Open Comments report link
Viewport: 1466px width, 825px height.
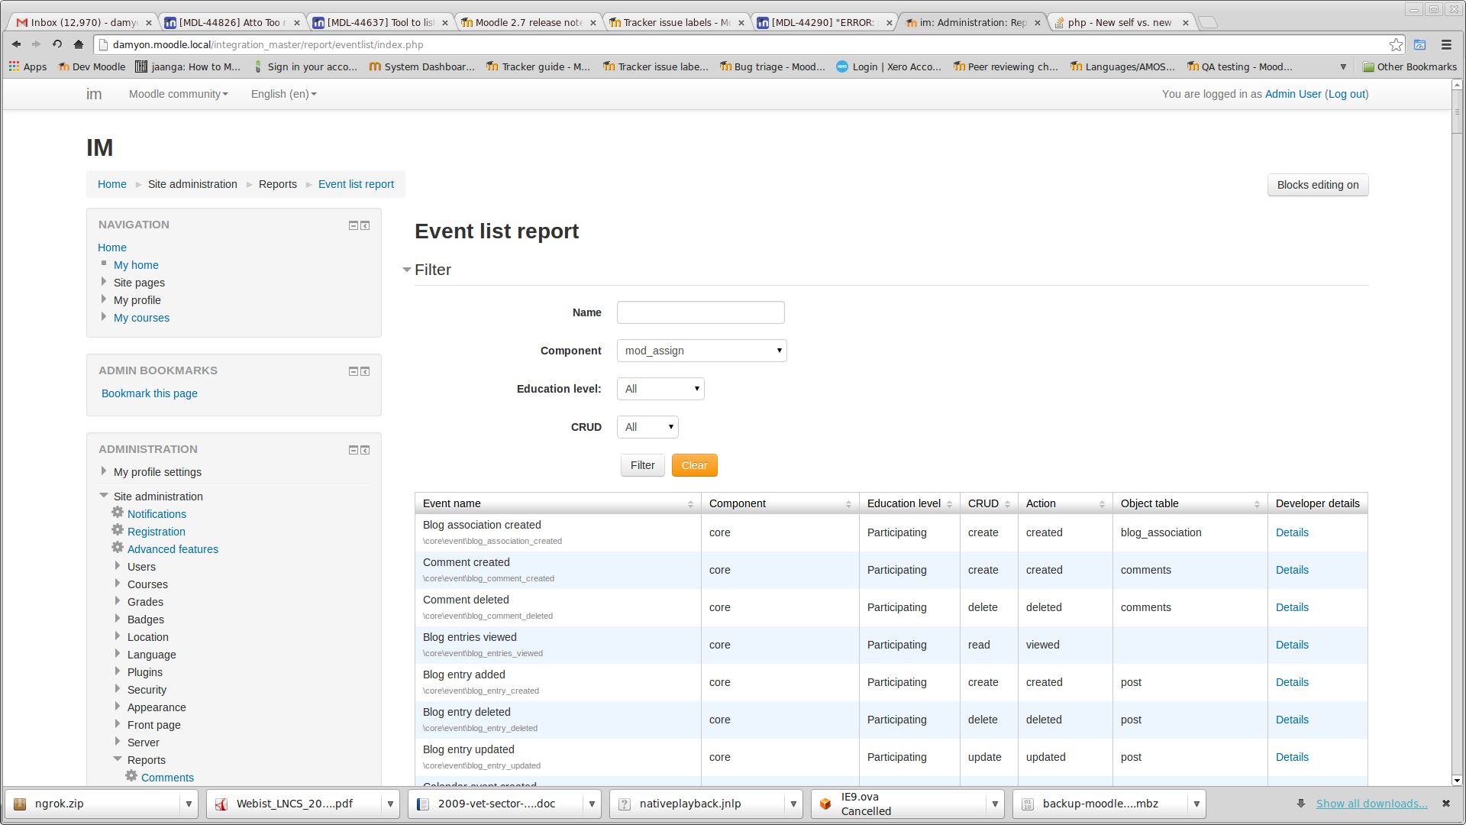point(167,778)
